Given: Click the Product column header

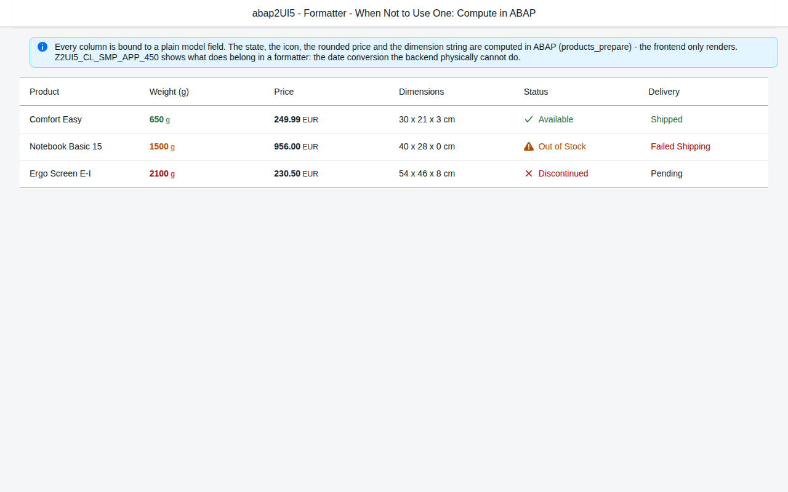Looking at the screenshot, I should (44, 92).
